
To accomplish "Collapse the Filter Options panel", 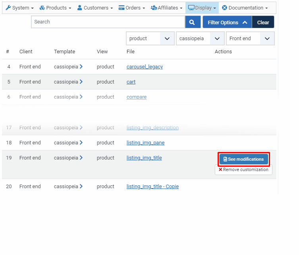I will point(227,22).
